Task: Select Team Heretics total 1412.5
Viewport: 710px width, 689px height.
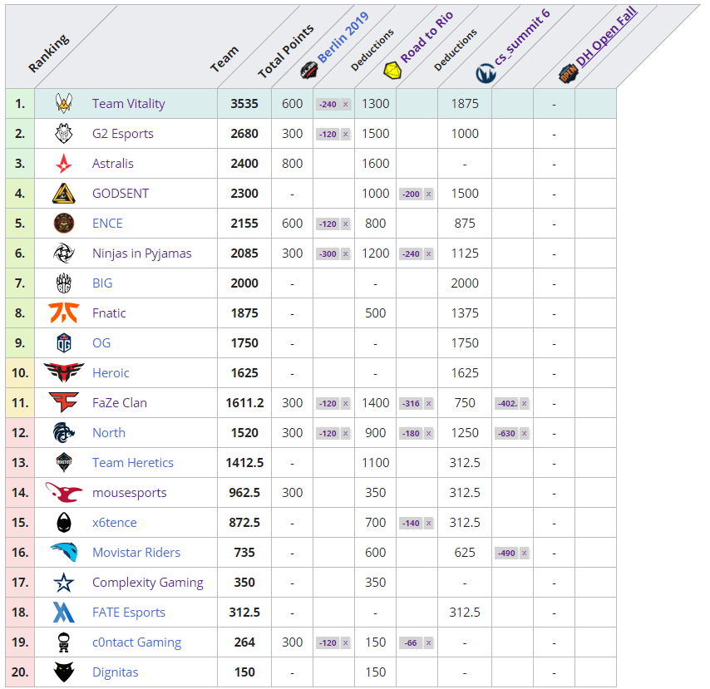Action: 244,462
